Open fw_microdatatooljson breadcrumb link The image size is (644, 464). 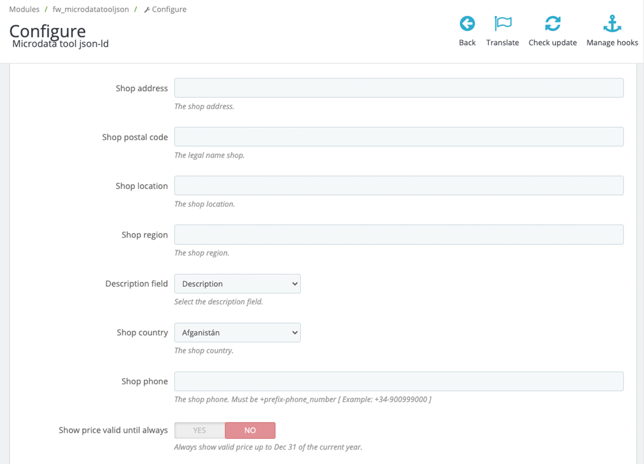pos(91,9)
